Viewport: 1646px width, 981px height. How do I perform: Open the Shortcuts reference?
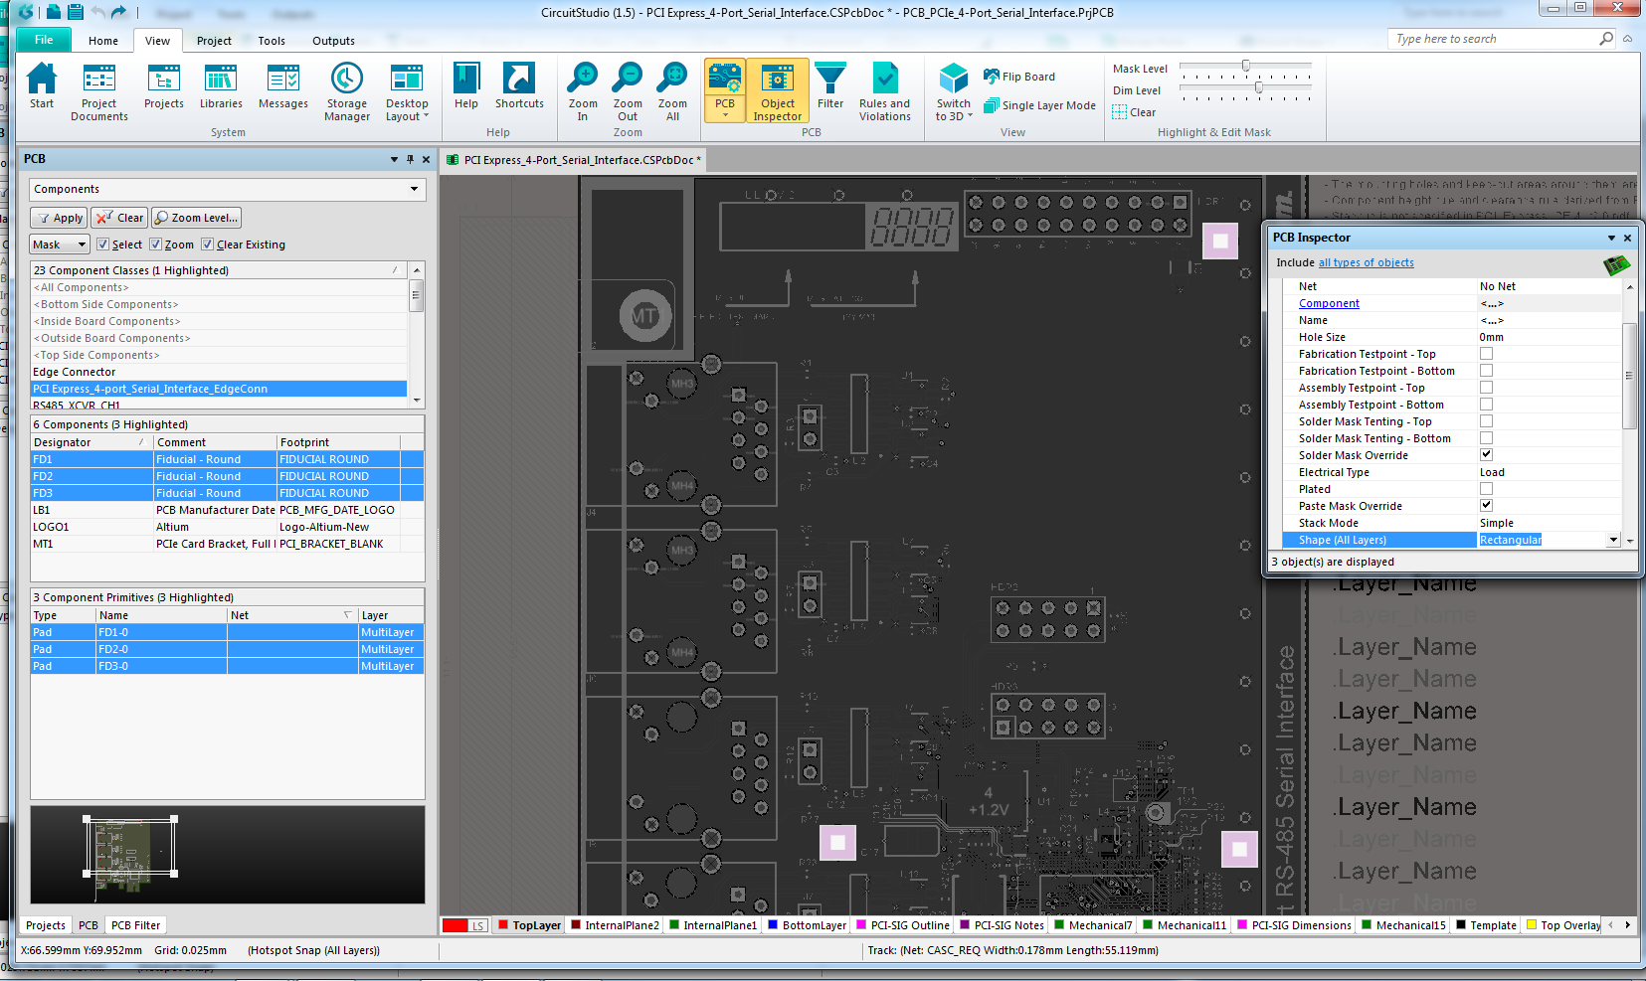tap(519, 86)
